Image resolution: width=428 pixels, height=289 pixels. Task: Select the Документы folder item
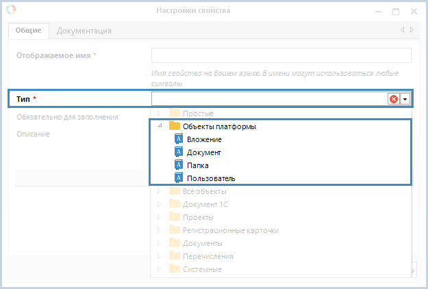pos(202,243)
